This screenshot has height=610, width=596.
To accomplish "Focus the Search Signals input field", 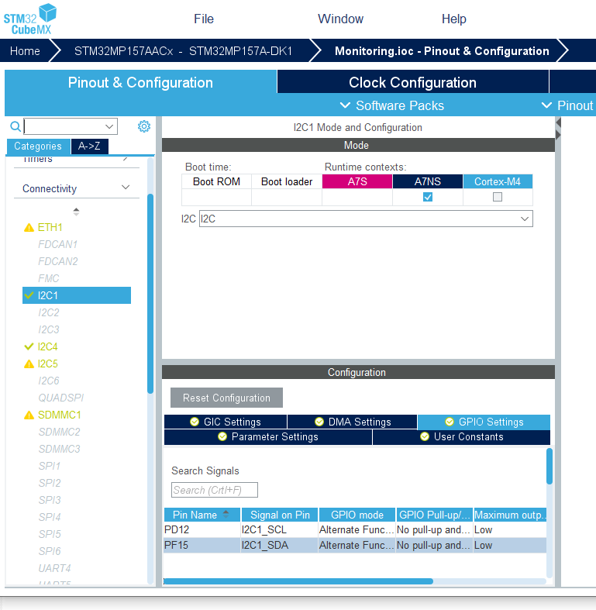I will click(215, 490).
